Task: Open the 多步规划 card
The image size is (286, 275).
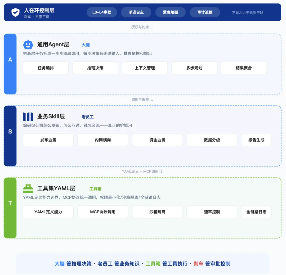Action: pos(194,68)
